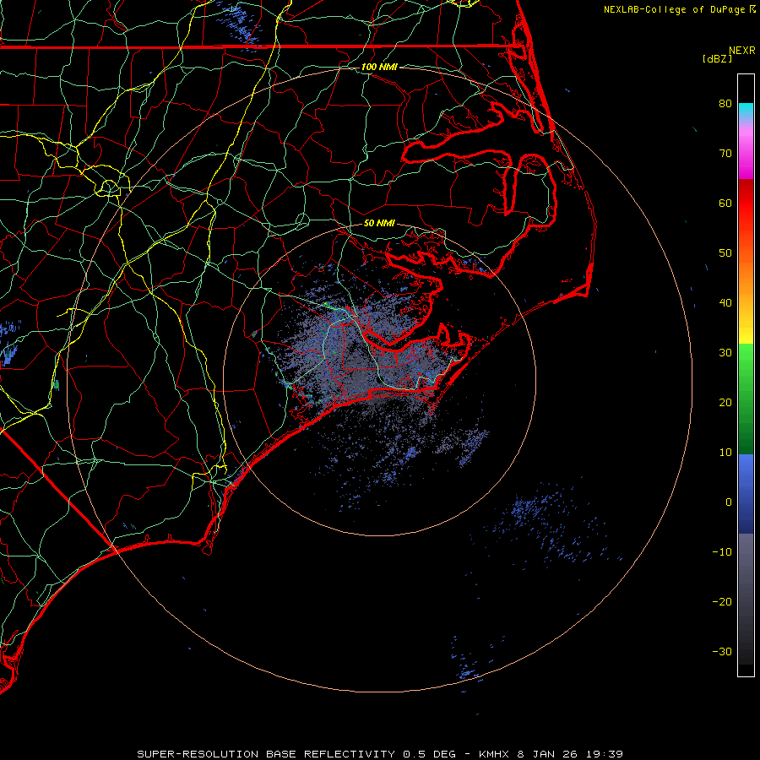Screen dimensions: 760x760
Task: Click the 100 NMI range ring label
Action: [379, 67]
